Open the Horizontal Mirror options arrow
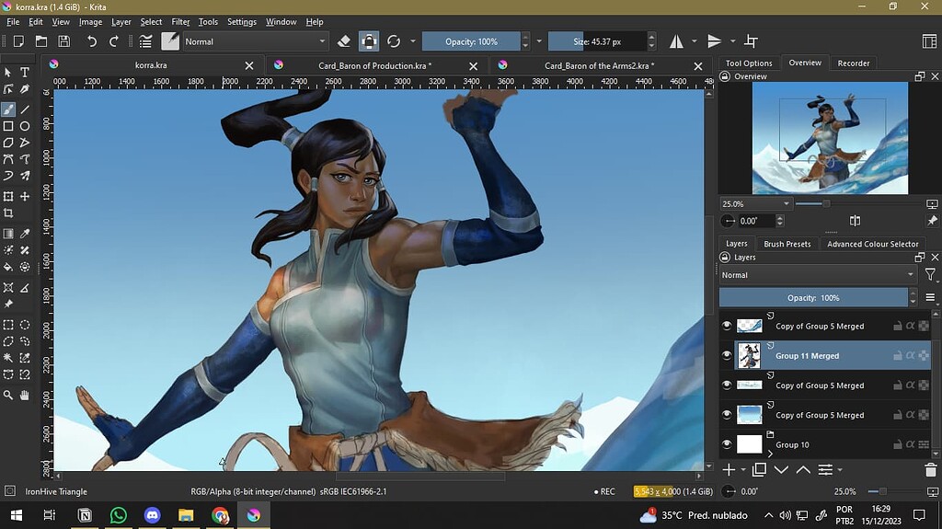Viewport: 942px width, 529px height. coord(695,41)
